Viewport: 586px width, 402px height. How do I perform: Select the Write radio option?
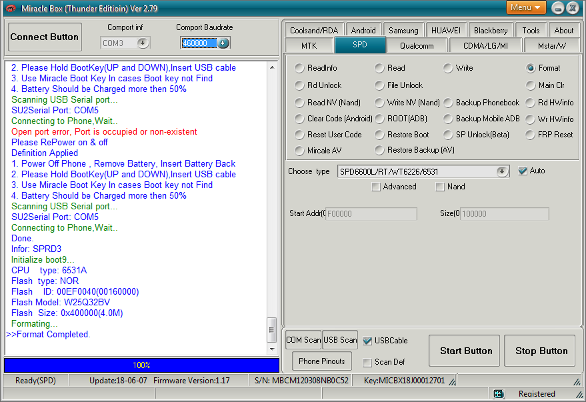pyautogui.click(x=459, y=68)
